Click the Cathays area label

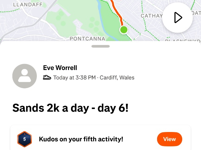point(152,16)
